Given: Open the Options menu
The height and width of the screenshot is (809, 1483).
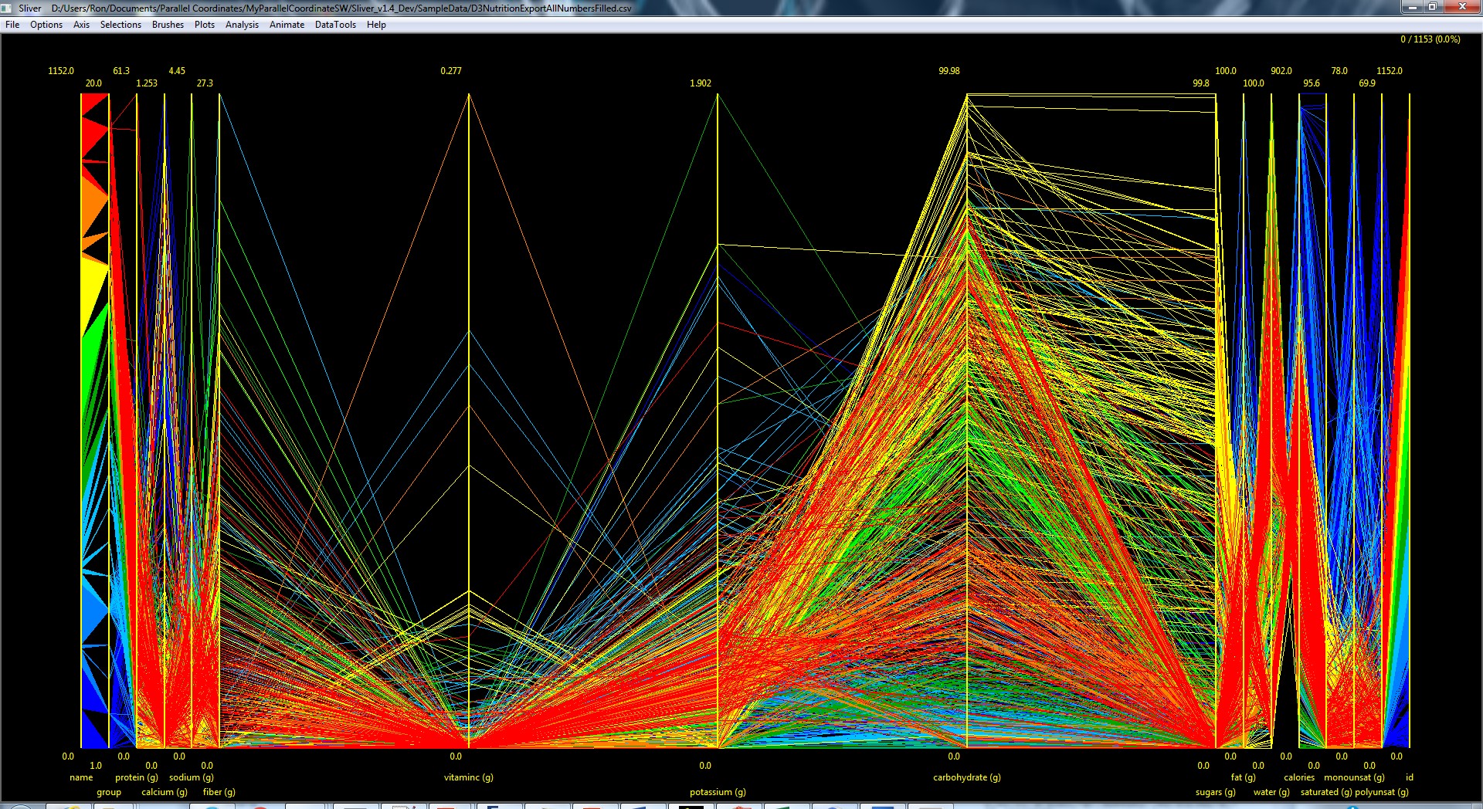Looking at the screenshot, I should point(46,25).
